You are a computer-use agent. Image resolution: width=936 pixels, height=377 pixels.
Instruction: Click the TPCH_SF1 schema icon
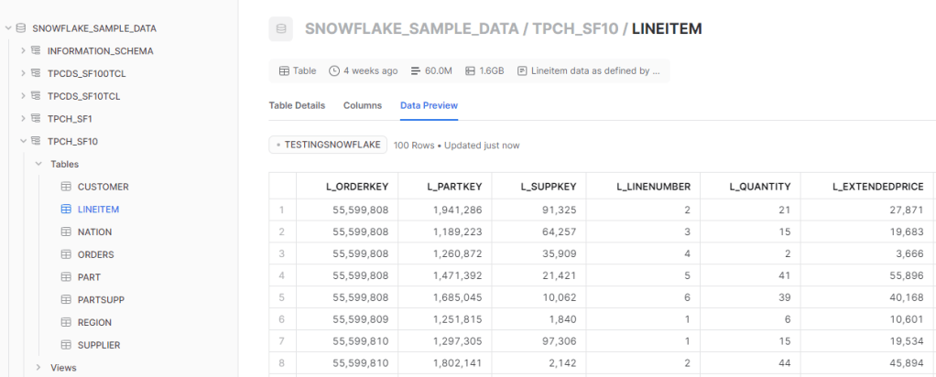pos(36,119)
